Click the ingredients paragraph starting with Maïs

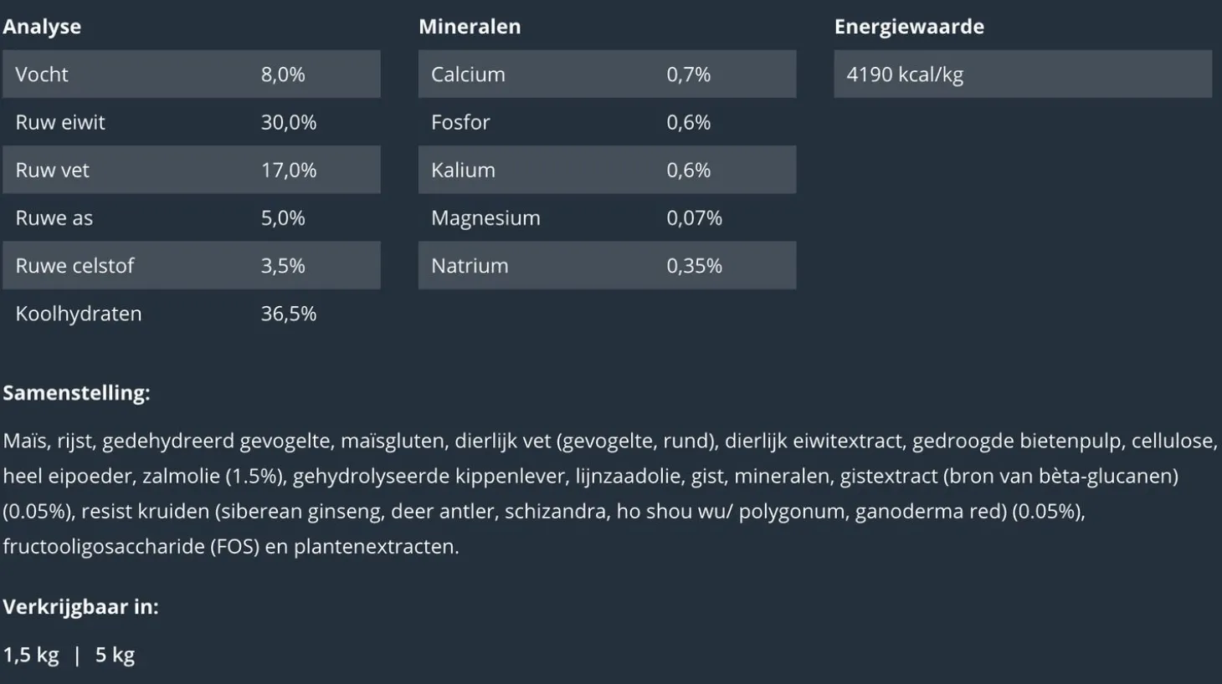coord(609,493)
